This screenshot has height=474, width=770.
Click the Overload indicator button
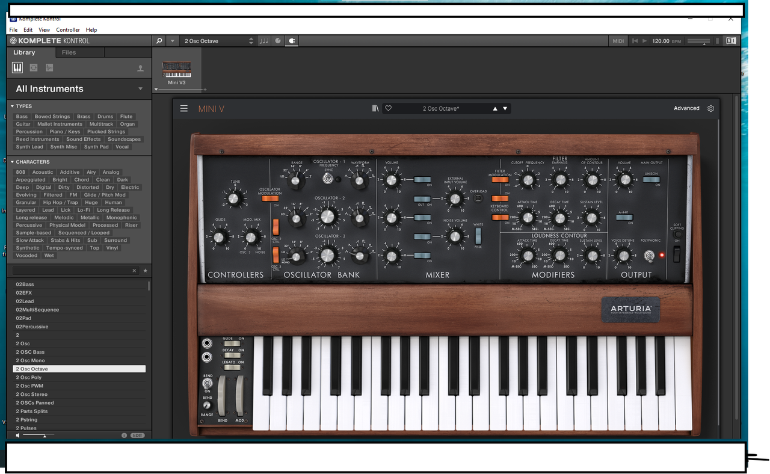click(x=479, y=198)
